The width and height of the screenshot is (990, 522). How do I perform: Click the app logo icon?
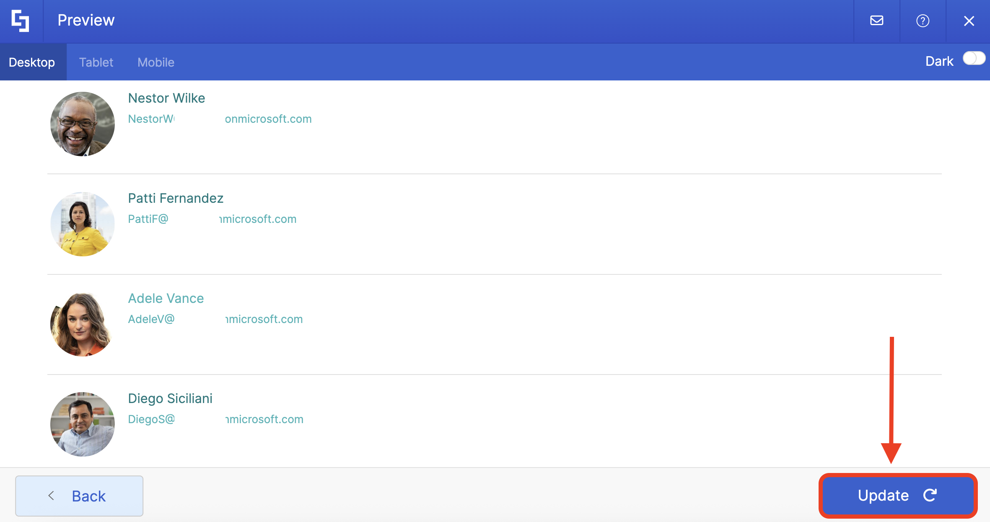[21, 21]
